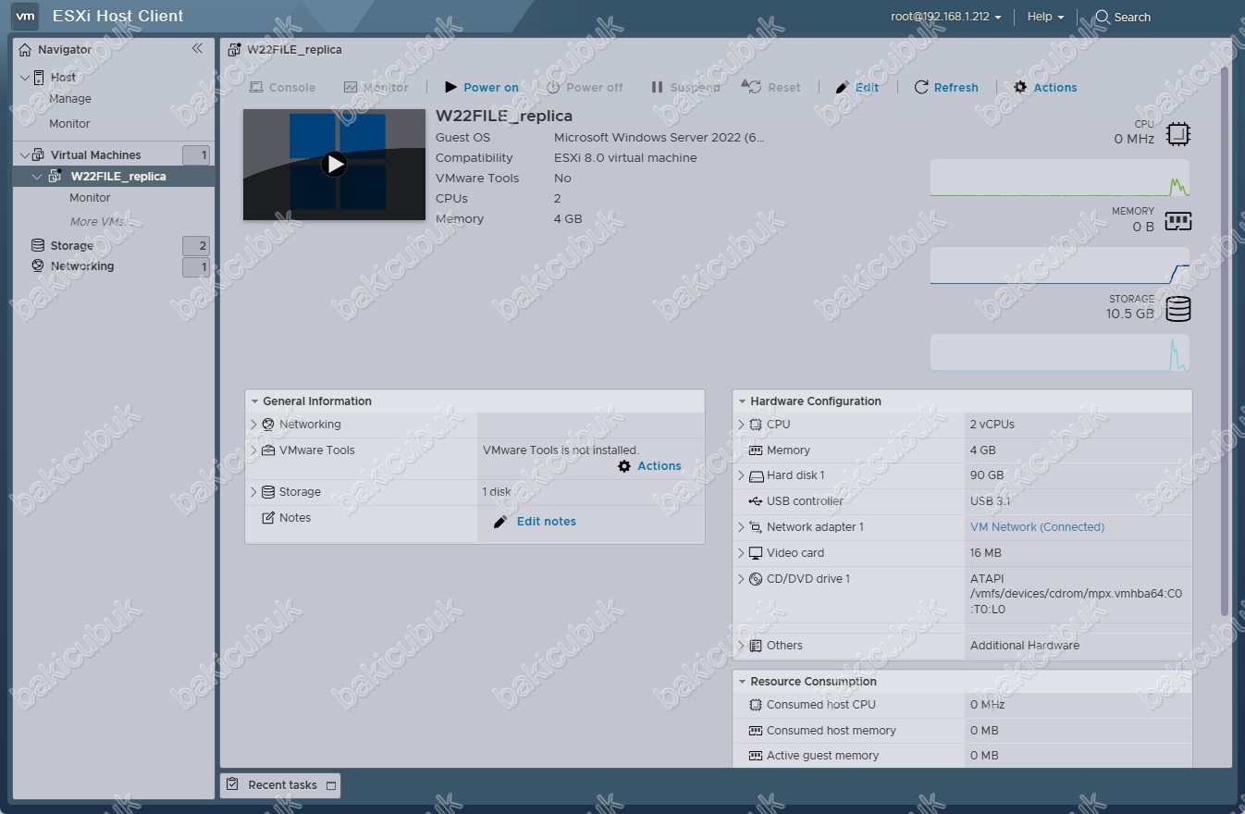
Task: Click the Virtual Machines icon in Navigator
Action: [39, 155]
